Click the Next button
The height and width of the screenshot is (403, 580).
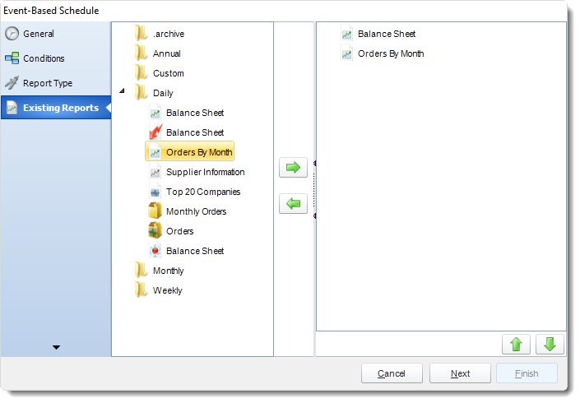(x=460, y=373)
